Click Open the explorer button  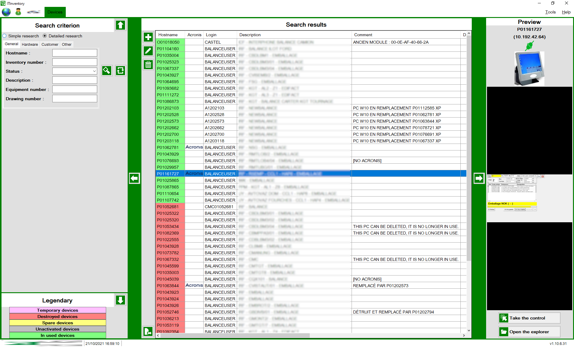(x=529, y=332)
